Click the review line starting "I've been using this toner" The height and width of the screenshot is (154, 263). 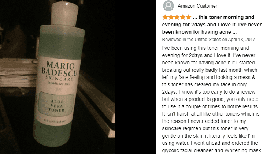205,48
